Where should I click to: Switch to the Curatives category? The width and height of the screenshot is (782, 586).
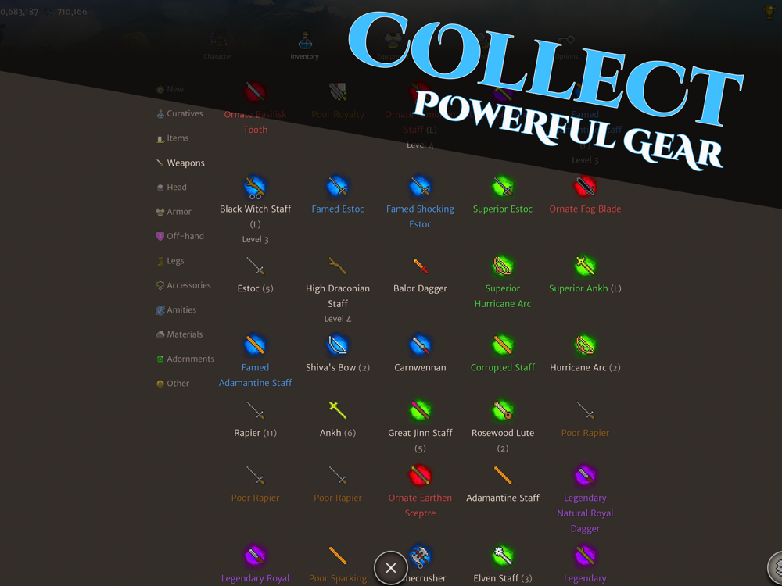pyautogui.click(x=180, y=113)
